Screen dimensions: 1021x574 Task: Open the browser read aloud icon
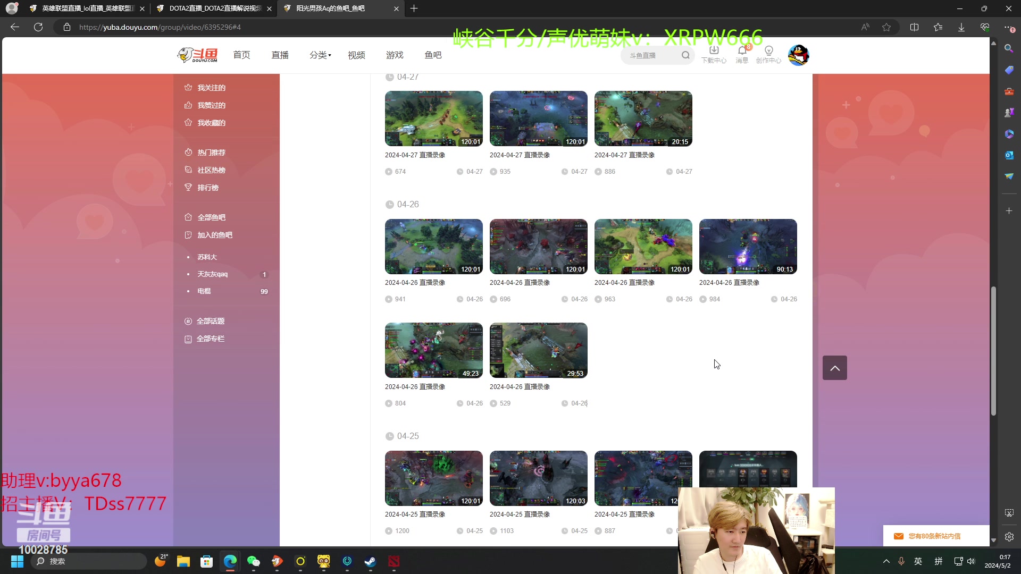tap(865, 27)
